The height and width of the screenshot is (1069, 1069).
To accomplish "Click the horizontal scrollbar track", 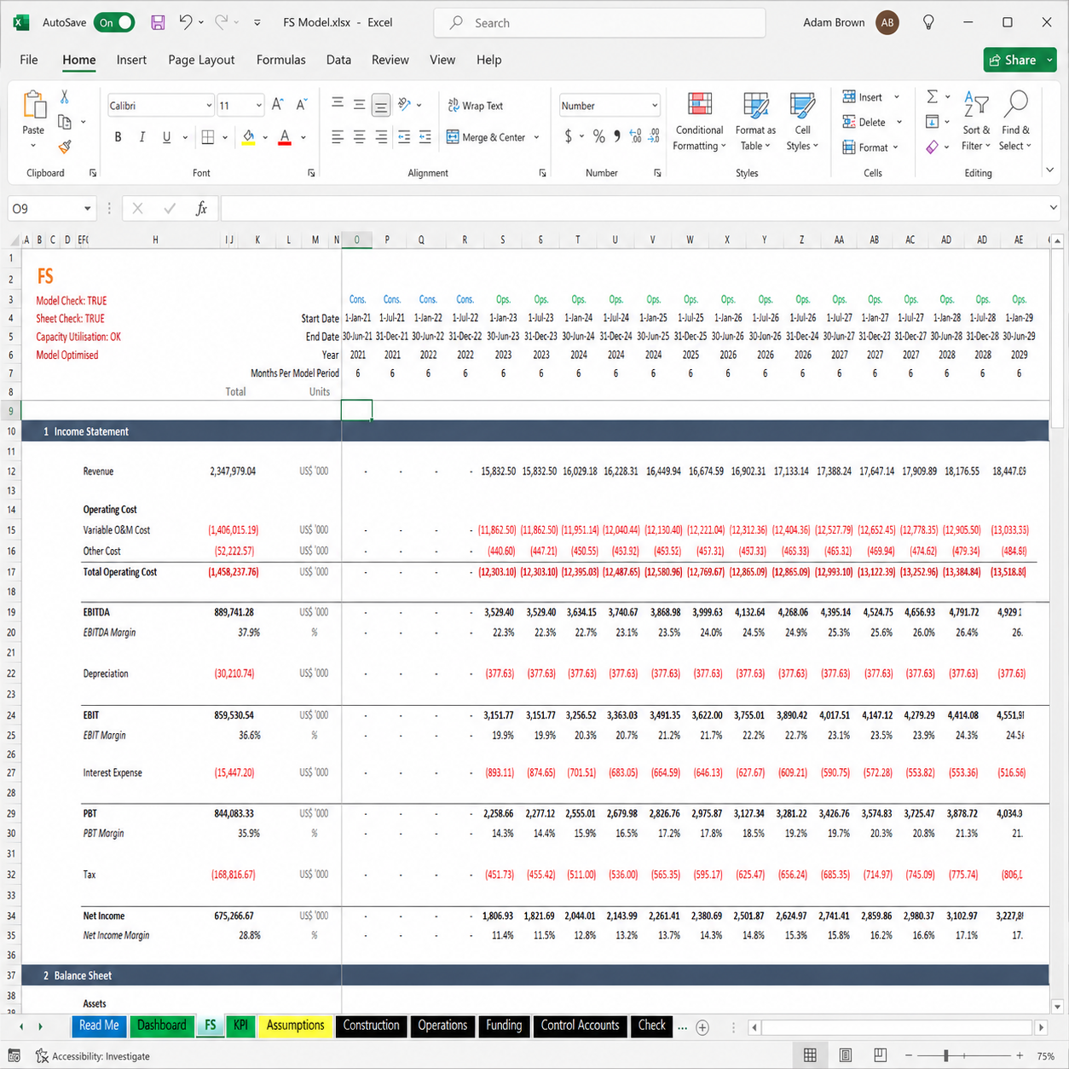I will pyautogui.click(x=898, y=1027).
